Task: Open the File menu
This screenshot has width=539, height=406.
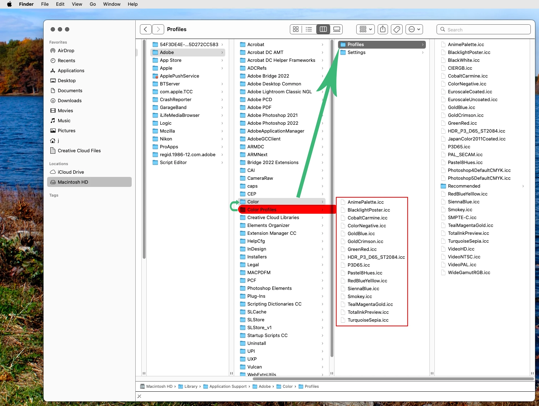Action: click(x=45, y=4)
